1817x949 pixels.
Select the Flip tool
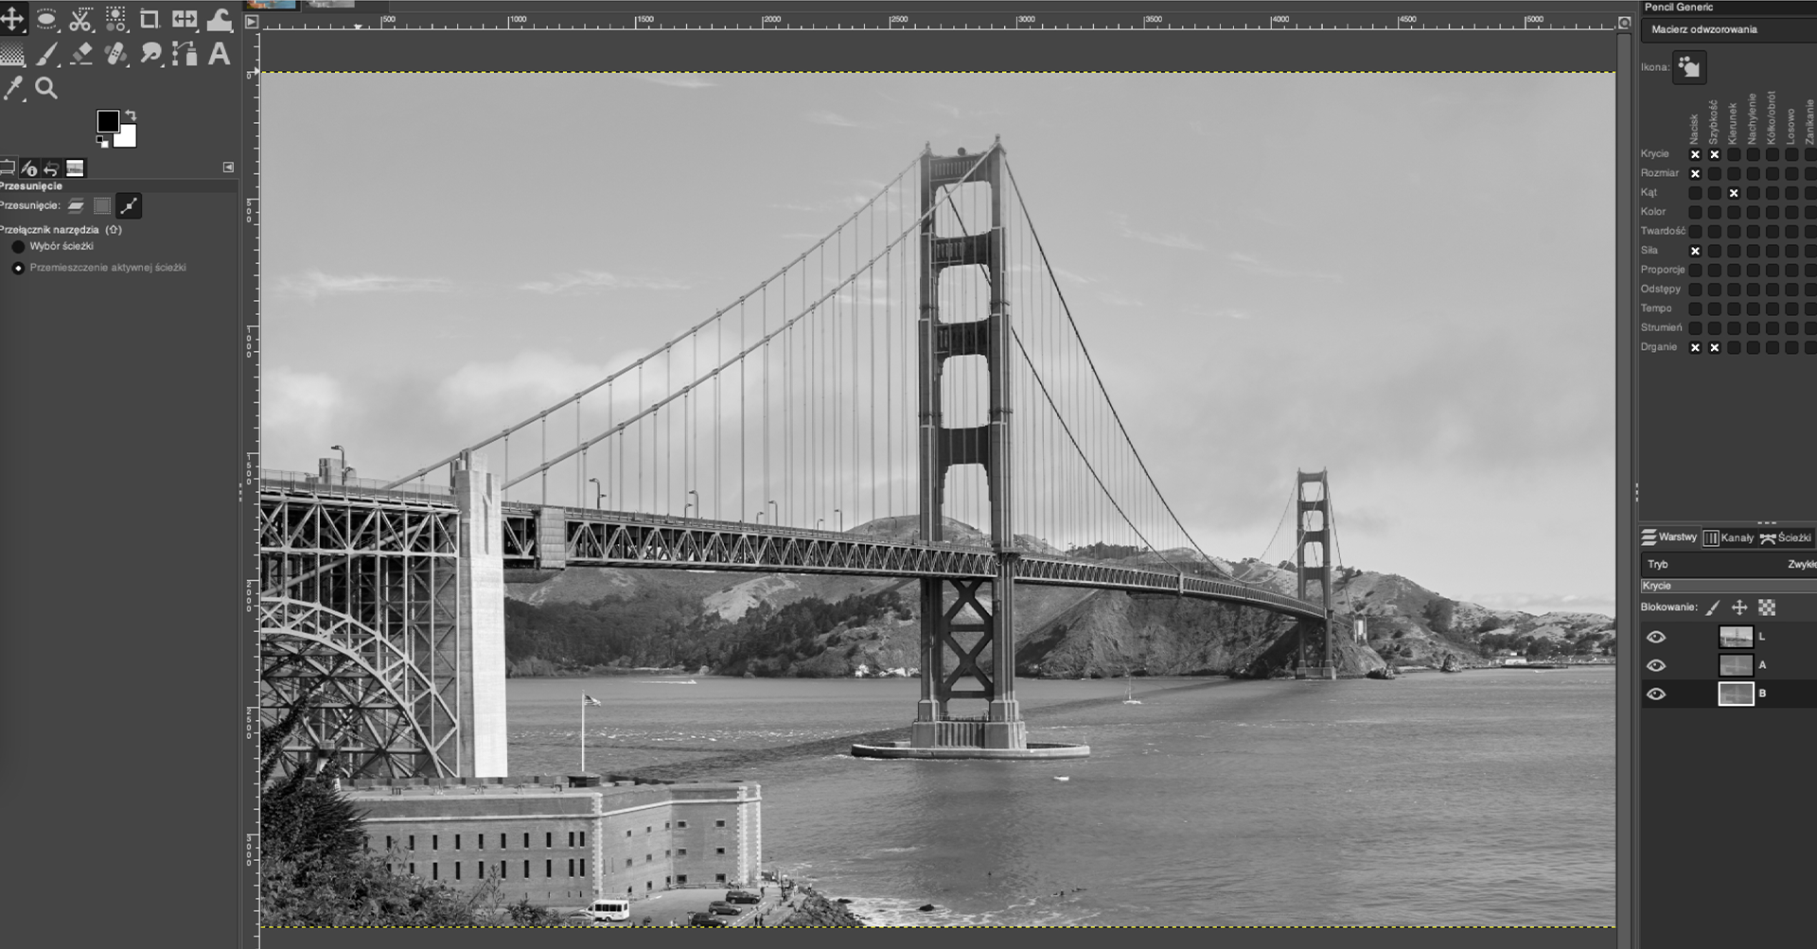tap(185, 18)
